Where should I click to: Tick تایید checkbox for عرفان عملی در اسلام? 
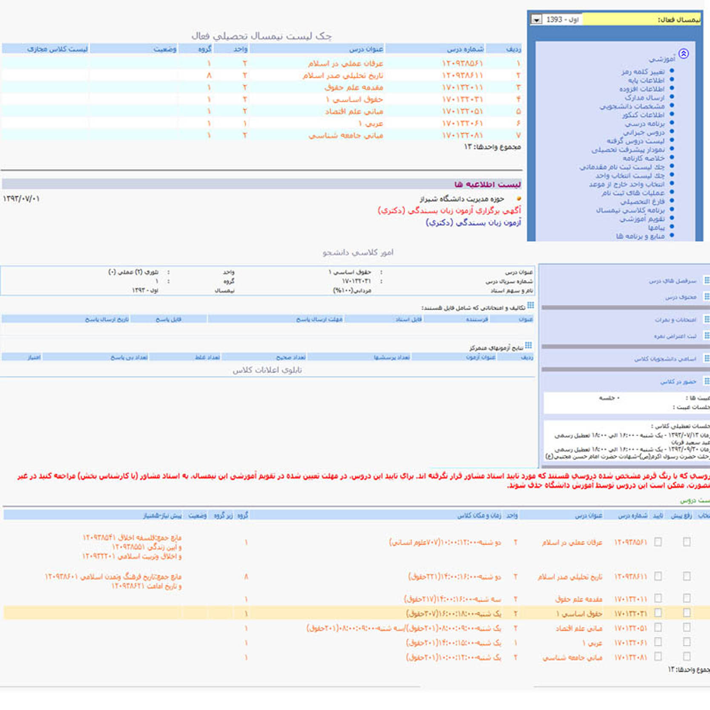point(658,542)
